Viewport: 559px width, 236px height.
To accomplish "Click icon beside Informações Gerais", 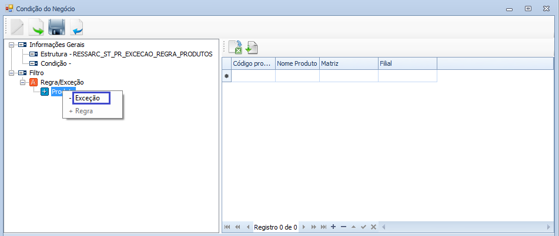I will 22,45.
